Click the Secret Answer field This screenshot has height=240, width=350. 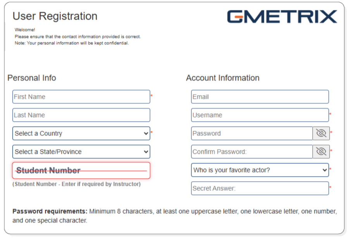click(x=260, y=188)
